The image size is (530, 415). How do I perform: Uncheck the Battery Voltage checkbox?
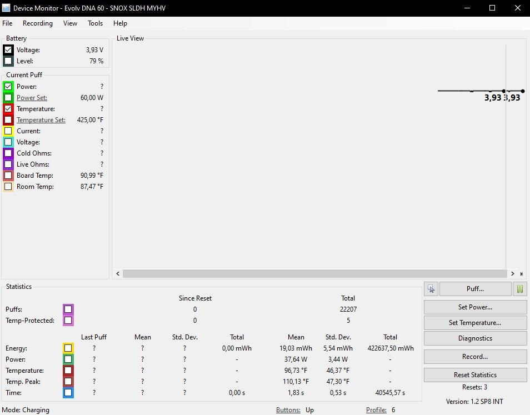8,50
